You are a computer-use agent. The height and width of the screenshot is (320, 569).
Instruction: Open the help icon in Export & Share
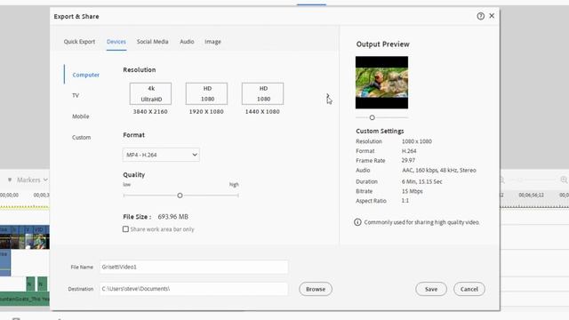click(480, 16)
